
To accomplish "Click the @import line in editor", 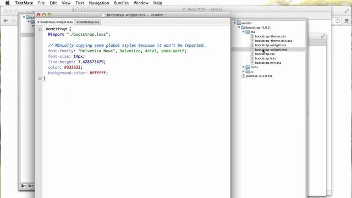I will coord(79,34).
